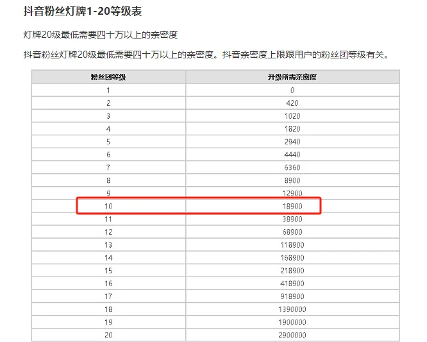Click the level cell 6

[108, 155]
